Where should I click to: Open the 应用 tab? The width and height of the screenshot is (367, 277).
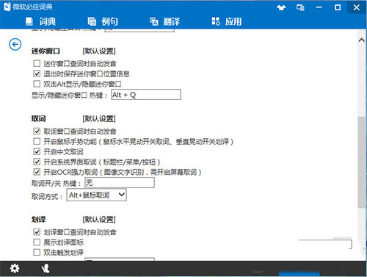click(227, 21)
